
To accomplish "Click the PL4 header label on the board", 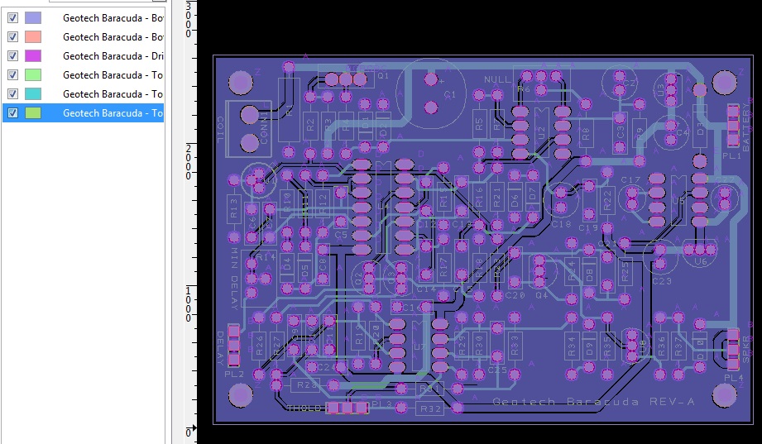I will [x=734, y=378].
